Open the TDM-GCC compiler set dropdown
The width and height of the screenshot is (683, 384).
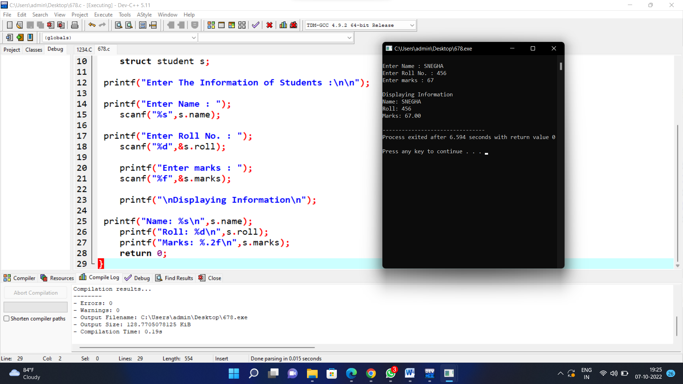click(412, 25)
